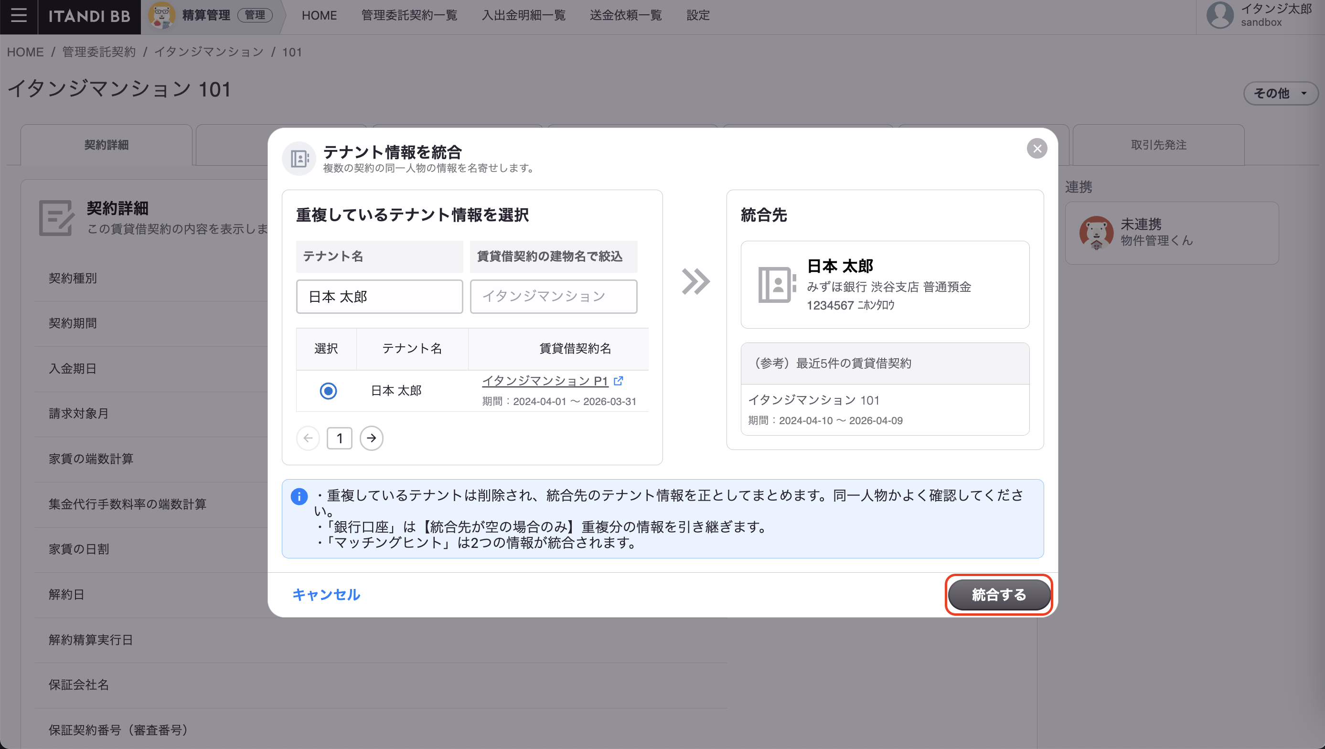Go to previous page arrow

[x=308, y=439]
